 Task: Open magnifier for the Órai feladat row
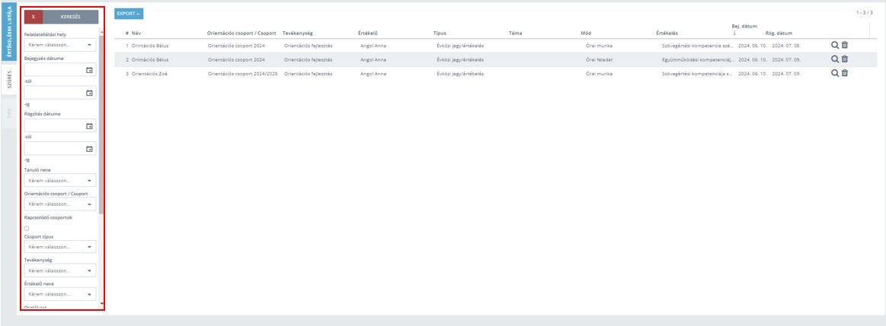click(835, 59)
